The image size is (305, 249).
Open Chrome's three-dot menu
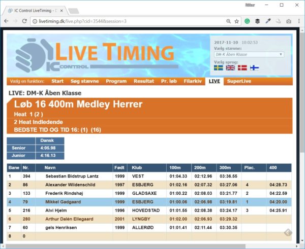tap(298, 21)
